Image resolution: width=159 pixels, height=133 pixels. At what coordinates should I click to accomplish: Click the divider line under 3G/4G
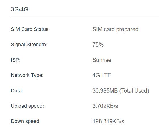(x=85, y=17)
